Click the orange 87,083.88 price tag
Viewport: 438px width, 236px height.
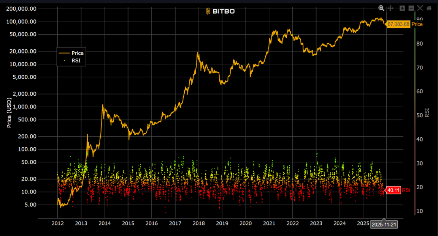coord(398,24)
